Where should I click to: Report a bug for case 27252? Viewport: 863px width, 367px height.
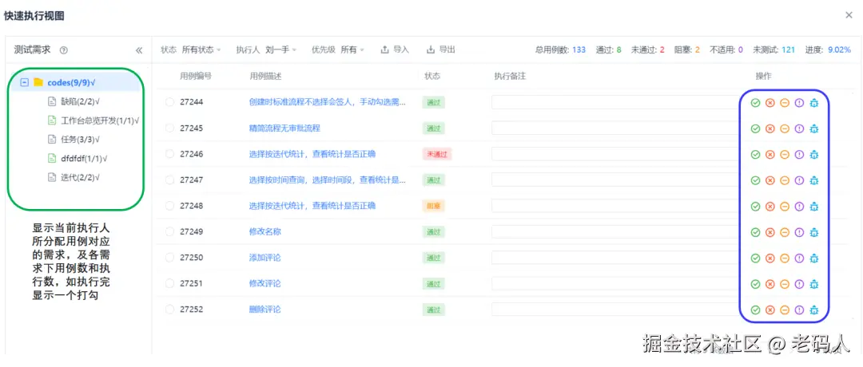coord(814,310)
